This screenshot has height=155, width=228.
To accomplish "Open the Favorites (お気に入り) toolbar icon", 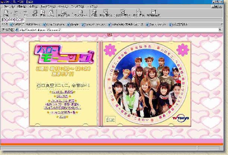I will [64, 13].
